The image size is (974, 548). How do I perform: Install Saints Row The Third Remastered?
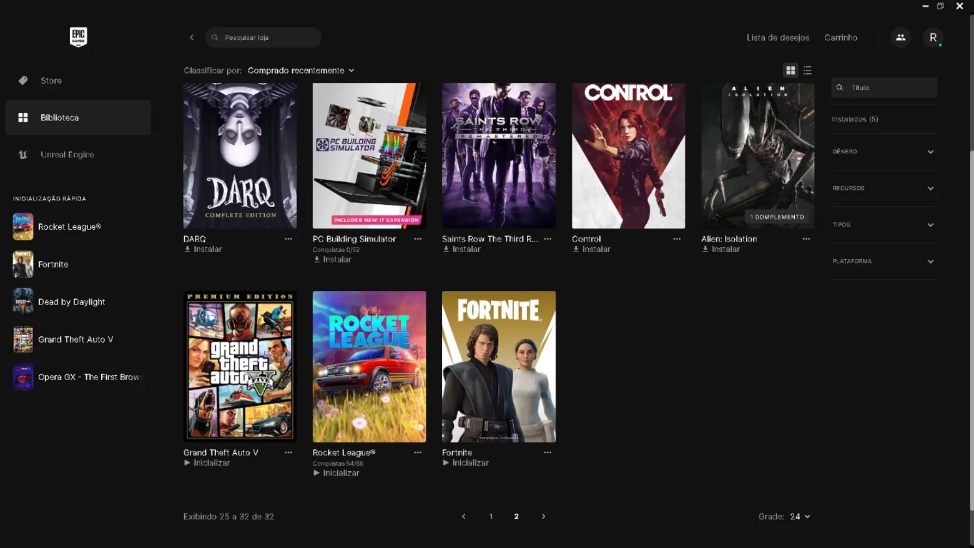(461, 249)
